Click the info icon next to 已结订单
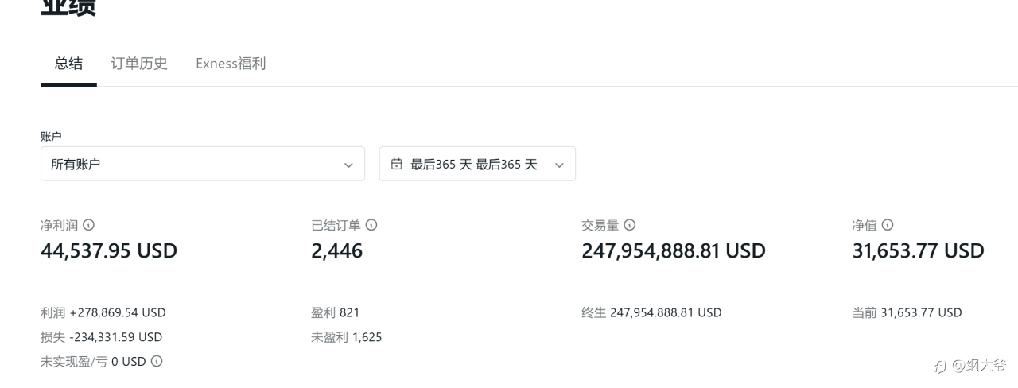Image resolution: width=1018 pixels, height=388 pixels. (x=371, y=225)
